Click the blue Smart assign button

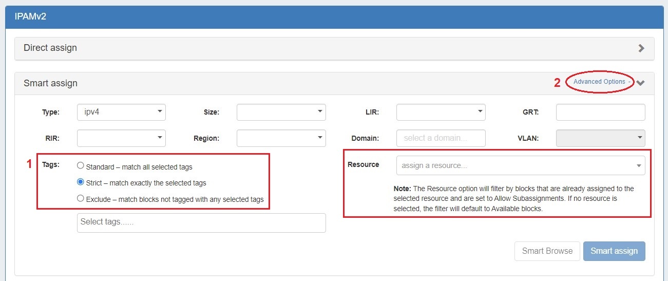click(x=614, y=251)
